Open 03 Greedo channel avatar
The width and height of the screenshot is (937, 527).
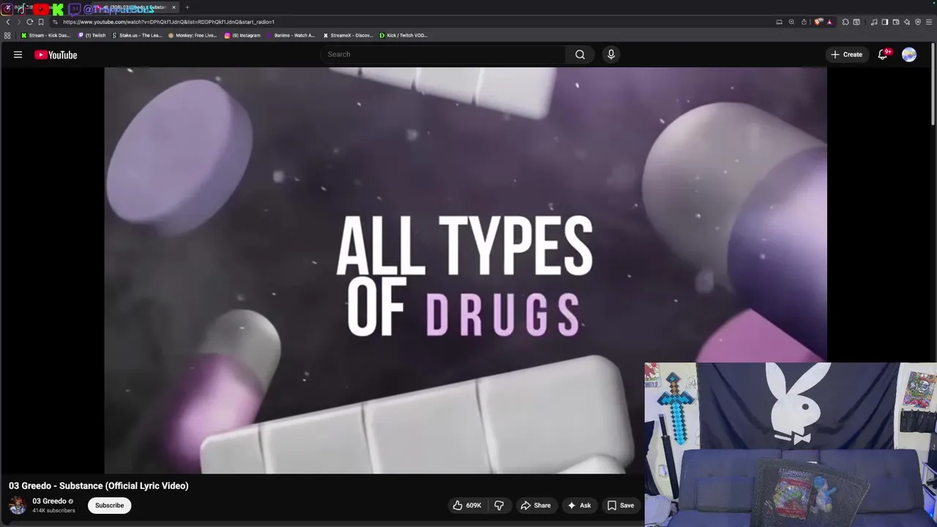pos(18,505)
